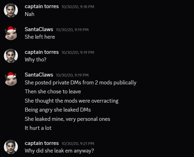Click captain torres avatar beside "Why tho?"
The image size is (194, 157).
click(11, 56)
